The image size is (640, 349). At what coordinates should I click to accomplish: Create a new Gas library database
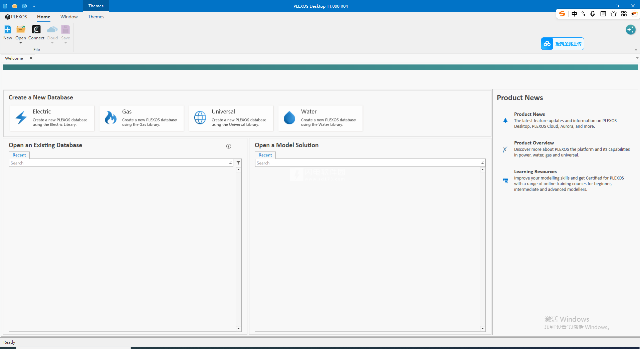point(142,118)
